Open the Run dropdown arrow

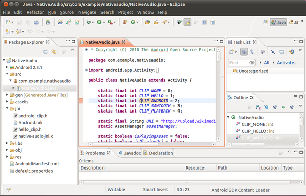pos(104,22)
